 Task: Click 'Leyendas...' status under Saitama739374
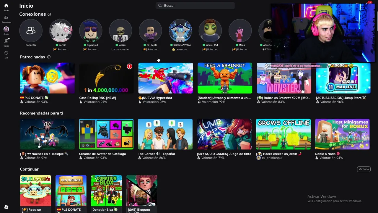click(180, 49)
